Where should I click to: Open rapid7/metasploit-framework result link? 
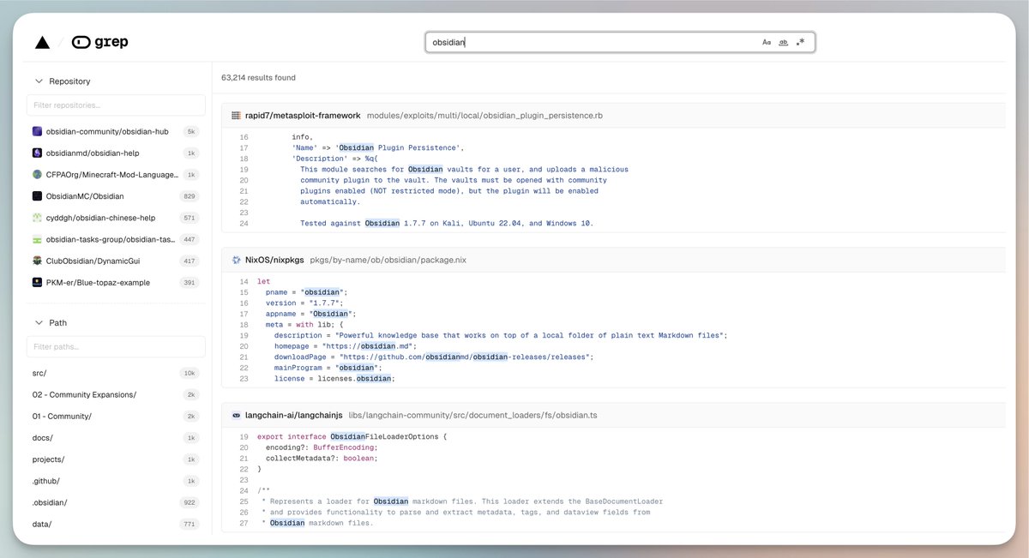(x=303, y=115)
